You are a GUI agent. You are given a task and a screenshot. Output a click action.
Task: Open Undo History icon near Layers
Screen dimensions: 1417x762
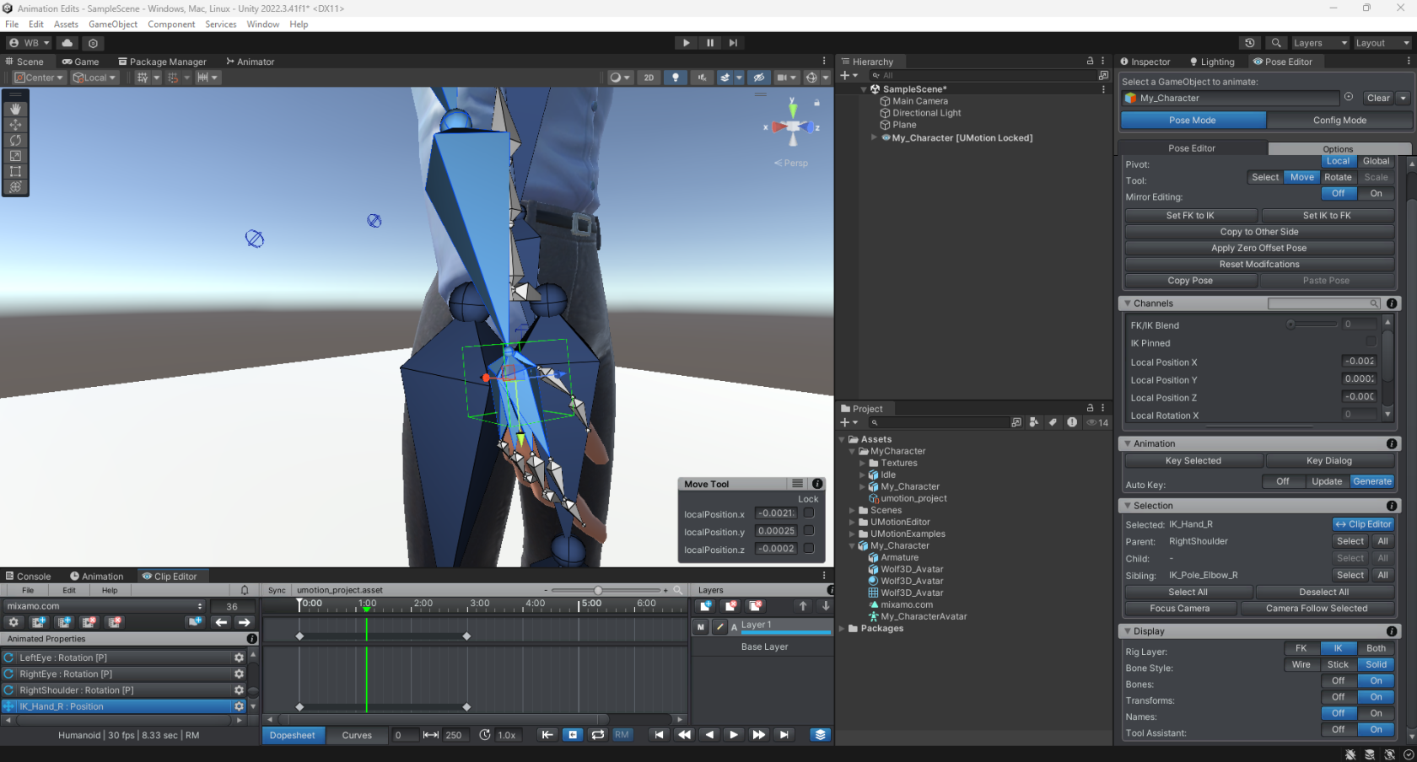1250,43
